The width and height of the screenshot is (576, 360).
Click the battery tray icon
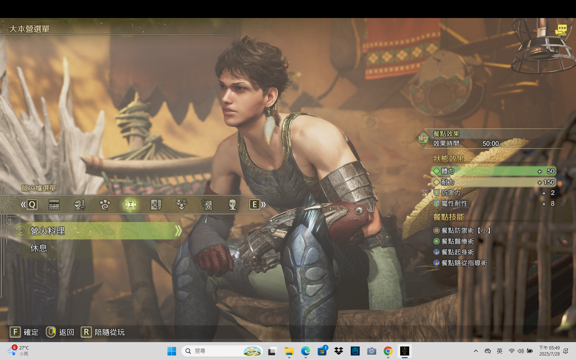click(x=530, y=351)
